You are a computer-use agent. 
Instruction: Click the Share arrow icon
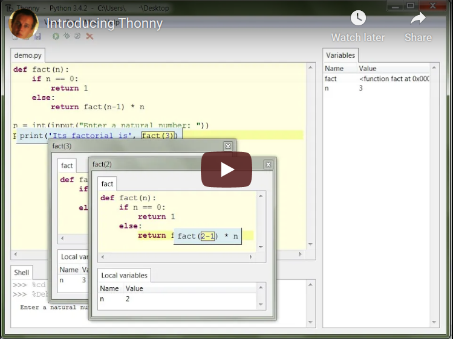pos(418,19)
